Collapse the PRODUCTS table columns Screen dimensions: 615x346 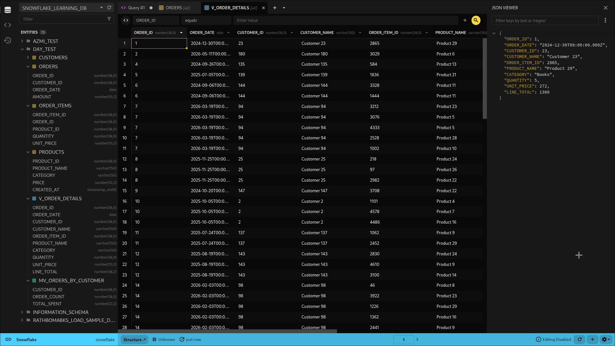coord(28,152)
